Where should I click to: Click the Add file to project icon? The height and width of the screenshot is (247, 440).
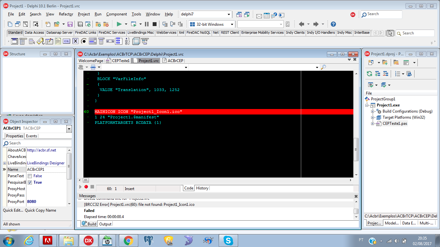[x=98, y=24]
